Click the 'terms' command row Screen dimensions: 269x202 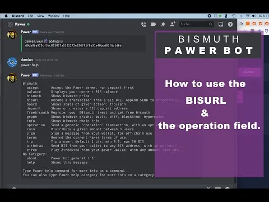click(77, 137)
